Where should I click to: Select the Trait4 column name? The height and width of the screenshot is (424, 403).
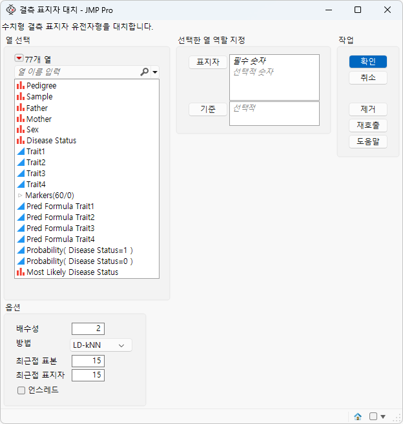point(36,184)
